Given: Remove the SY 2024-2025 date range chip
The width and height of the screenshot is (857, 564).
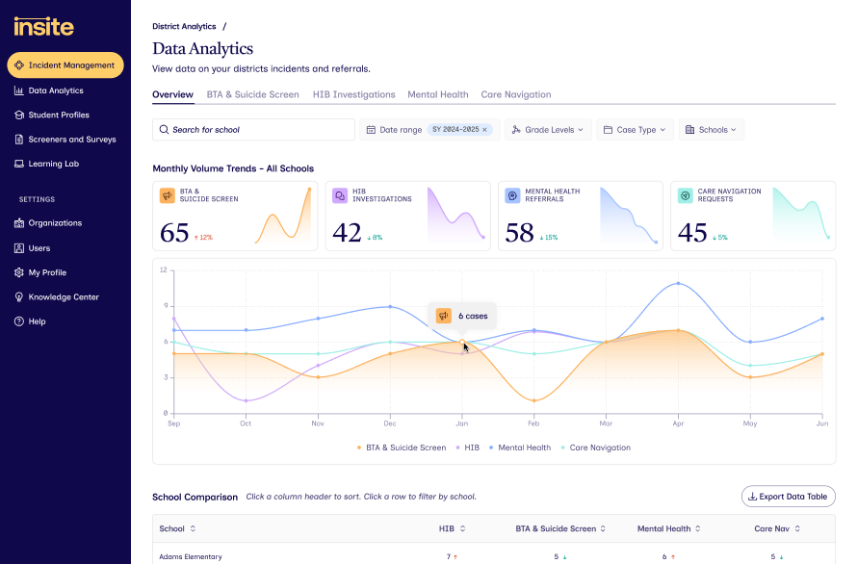Looking at the screenshot, I should [x=484, y=130].
